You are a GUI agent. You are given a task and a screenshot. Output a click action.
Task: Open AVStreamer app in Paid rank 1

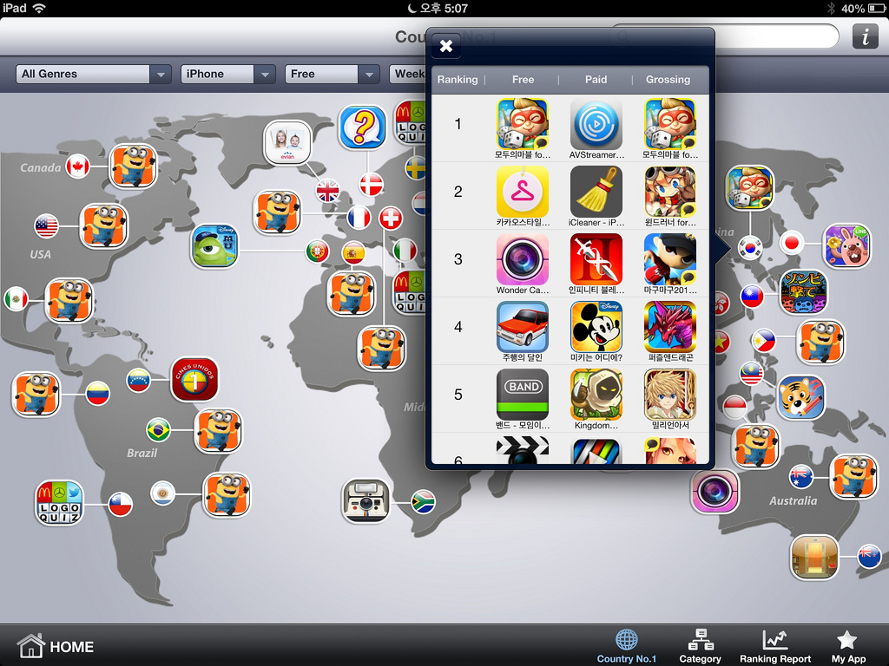pos(596,125)
